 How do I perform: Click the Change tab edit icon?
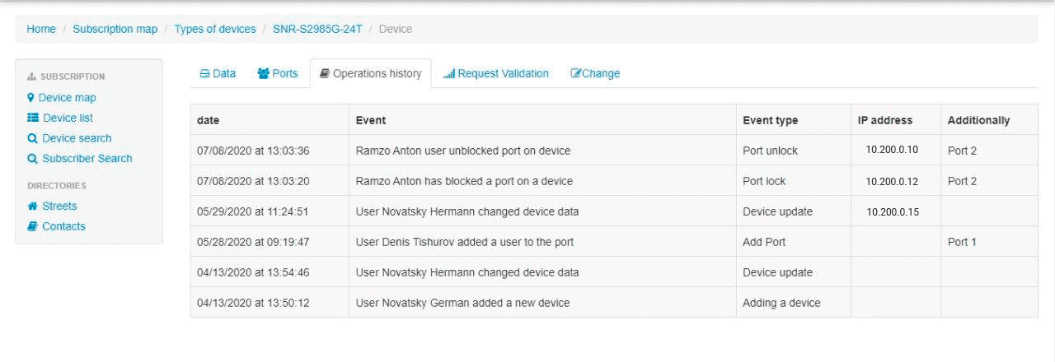pos(576,73)
